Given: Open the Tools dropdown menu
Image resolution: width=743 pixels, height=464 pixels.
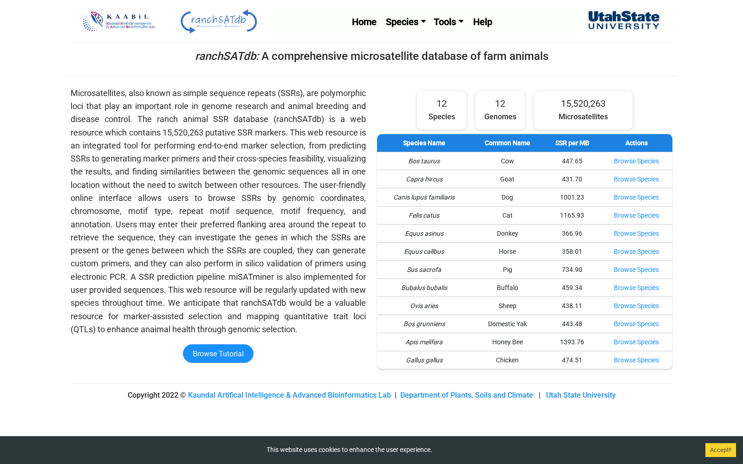Looking at the screenshot, I should tap(449, 22).
